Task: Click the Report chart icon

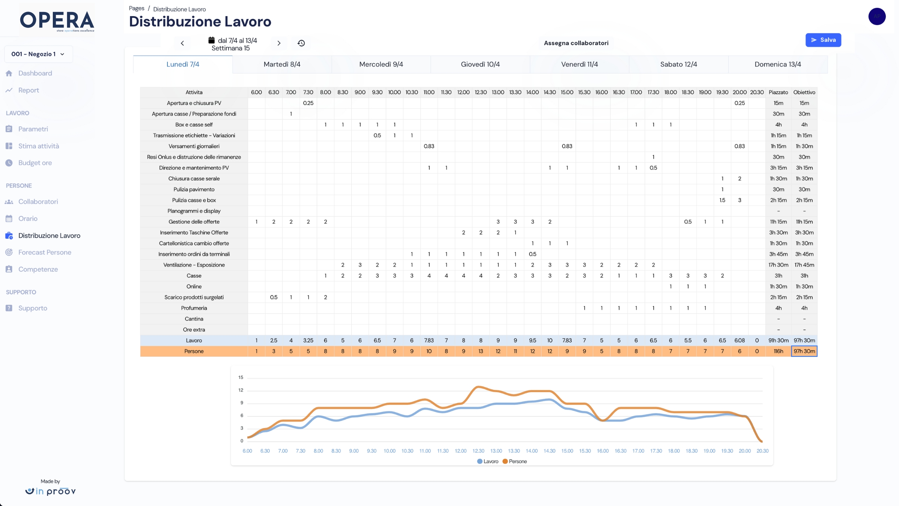Action: pos(9,90)
